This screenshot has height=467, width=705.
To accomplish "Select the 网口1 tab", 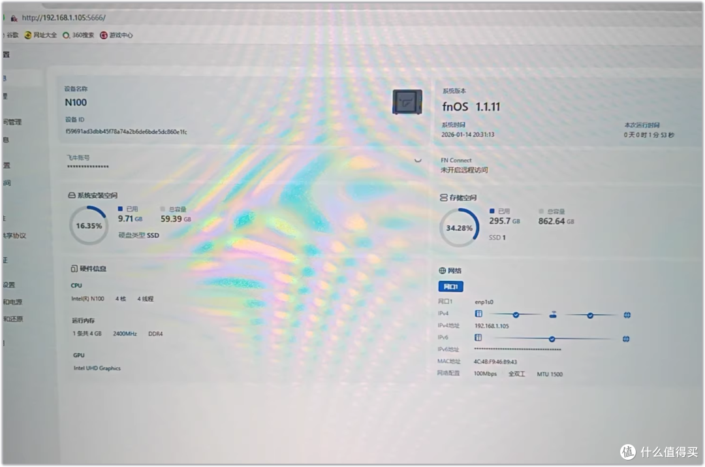I will [450, 287].
